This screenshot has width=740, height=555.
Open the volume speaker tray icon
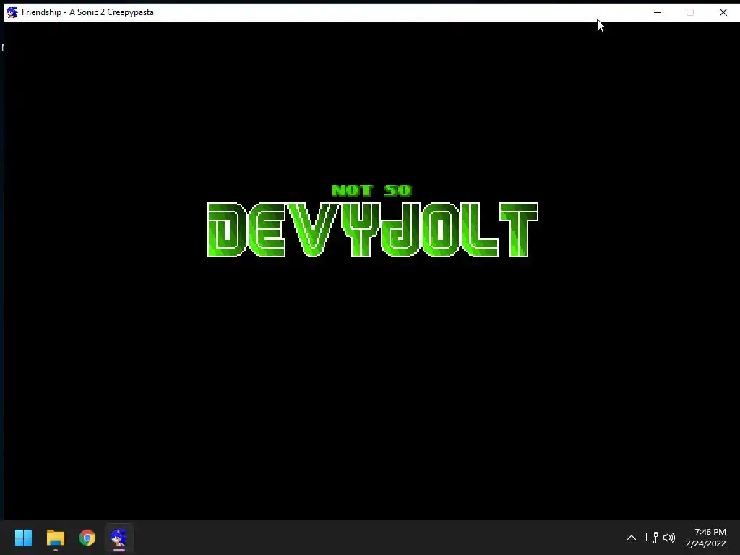pyautogui.click(x=669, y=538)
